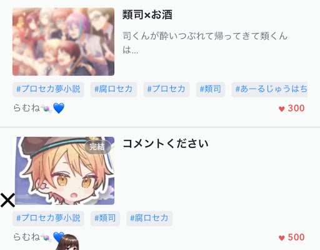Screen dimensions: 320x250
Task: Select the #あーるじゅうはち tag
Action: (x=269, y=89)
